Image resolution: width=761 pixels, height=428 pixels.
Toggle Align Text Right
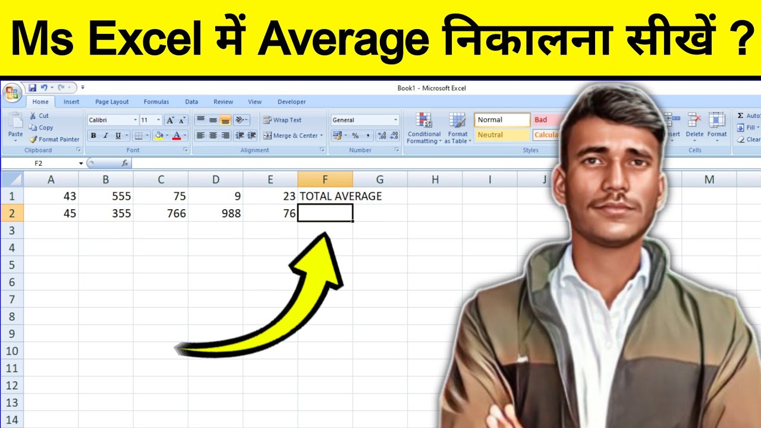pyautogui.click(x=225, y=136)
